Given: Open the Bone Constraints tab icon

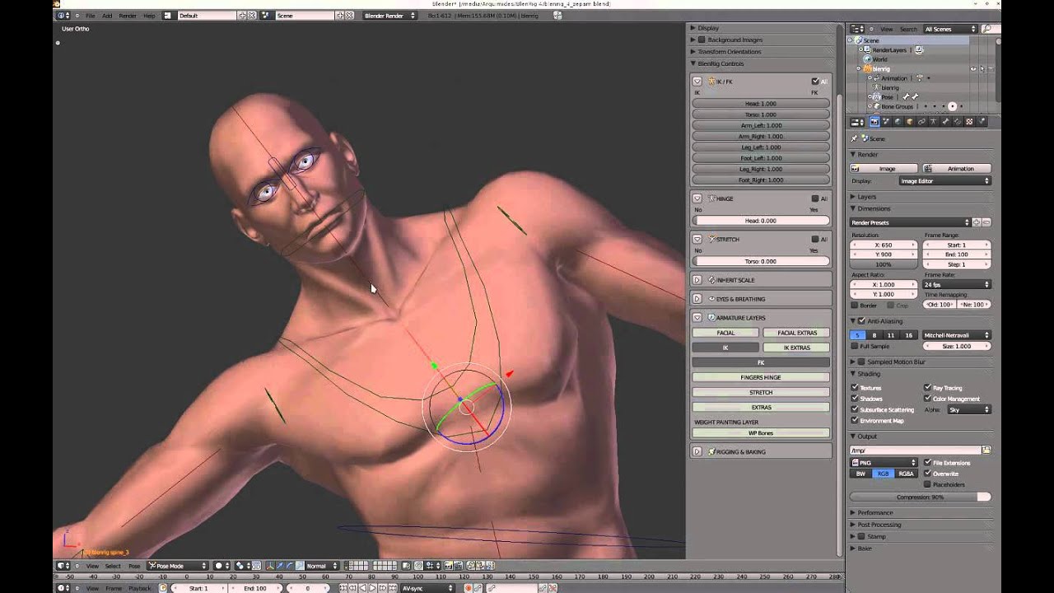Looking at the screenshot, I should 957,122.
